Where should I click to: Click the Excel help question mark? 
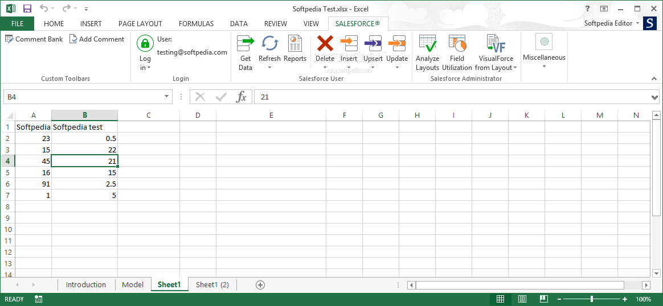[587, 9]
